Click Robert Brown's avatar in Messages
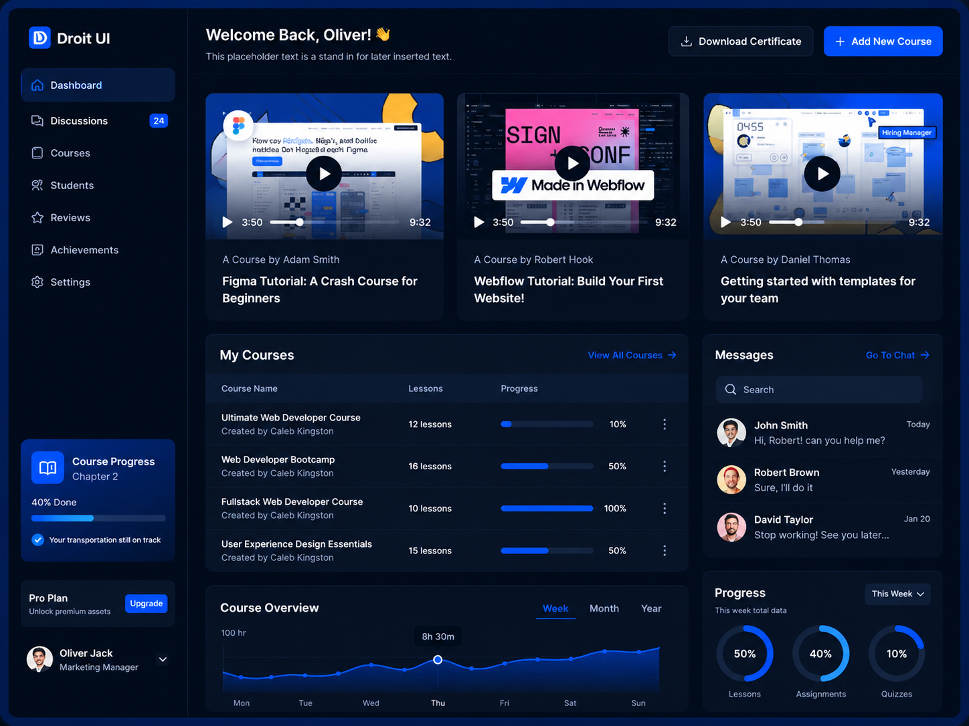 click(731, 480)
